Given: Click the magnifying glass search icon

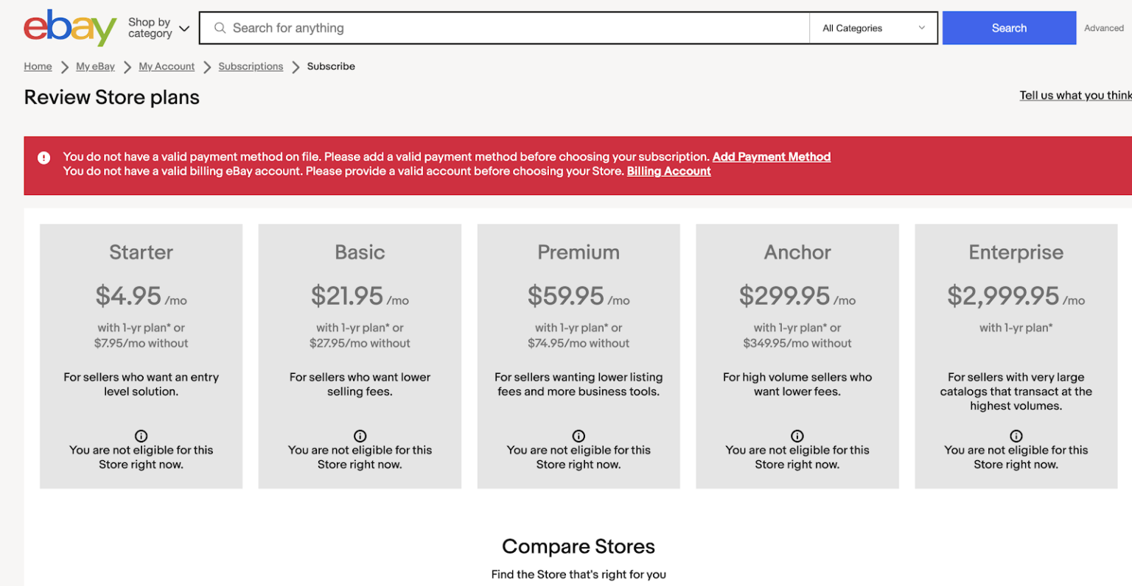Looking at the screenshot, I should (x=220, y=27).
